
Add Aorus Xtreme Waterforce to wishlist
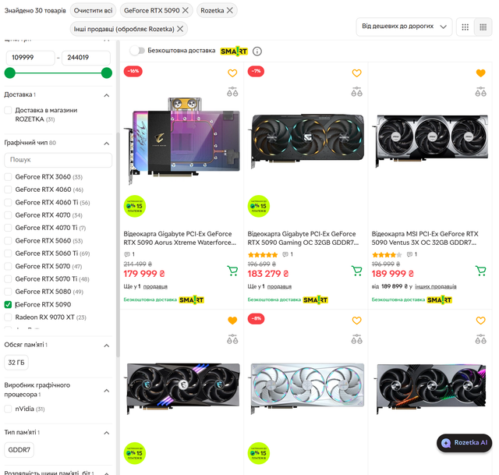[x=232, y=73]
